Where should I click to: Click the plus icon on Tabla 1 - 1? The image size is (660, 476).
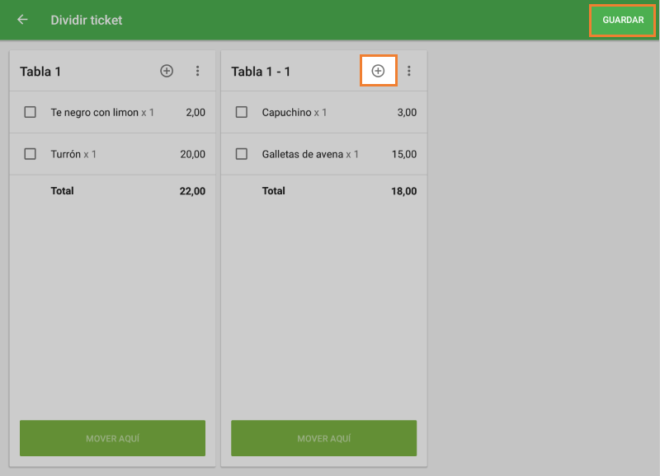tap(378, 72)
